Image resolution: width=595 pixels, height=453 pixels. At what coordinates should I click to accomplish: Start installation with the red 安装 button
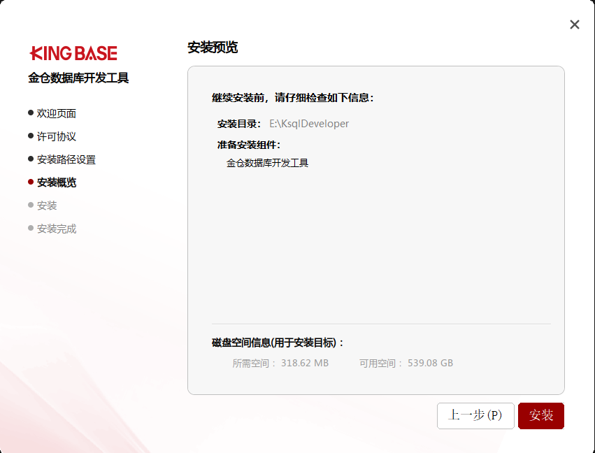click(540, 415)
